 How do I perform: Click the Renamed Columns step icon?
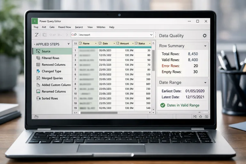pos(38,92)
